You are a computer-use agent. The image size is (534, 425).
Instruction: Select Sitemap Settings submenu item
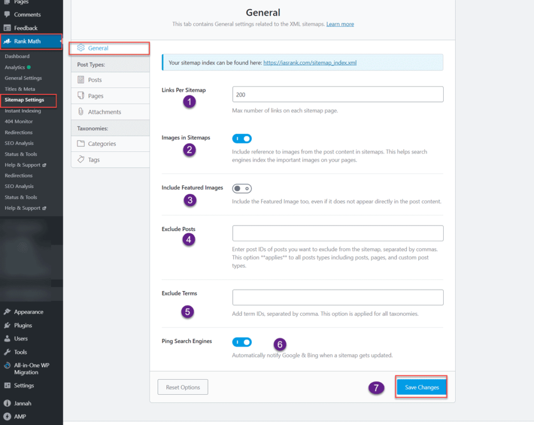24,100
